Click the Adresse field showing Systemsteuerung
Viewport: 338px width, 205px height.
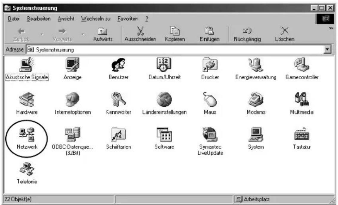(174, 50)
